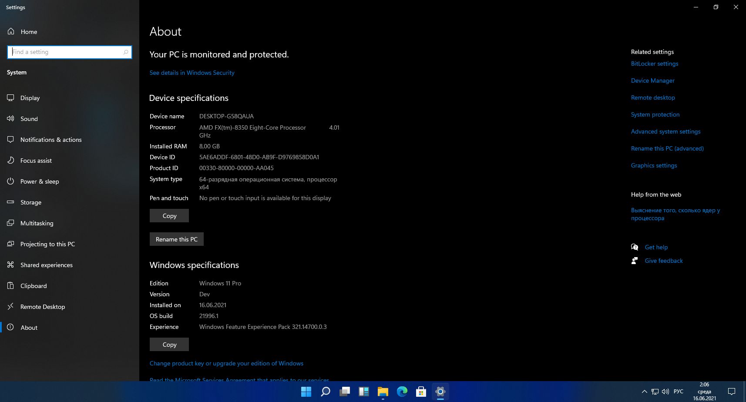This screenshot has width=746, height=402.
Task: Open Task View from the taskbar
Action: tap(345, 392)
